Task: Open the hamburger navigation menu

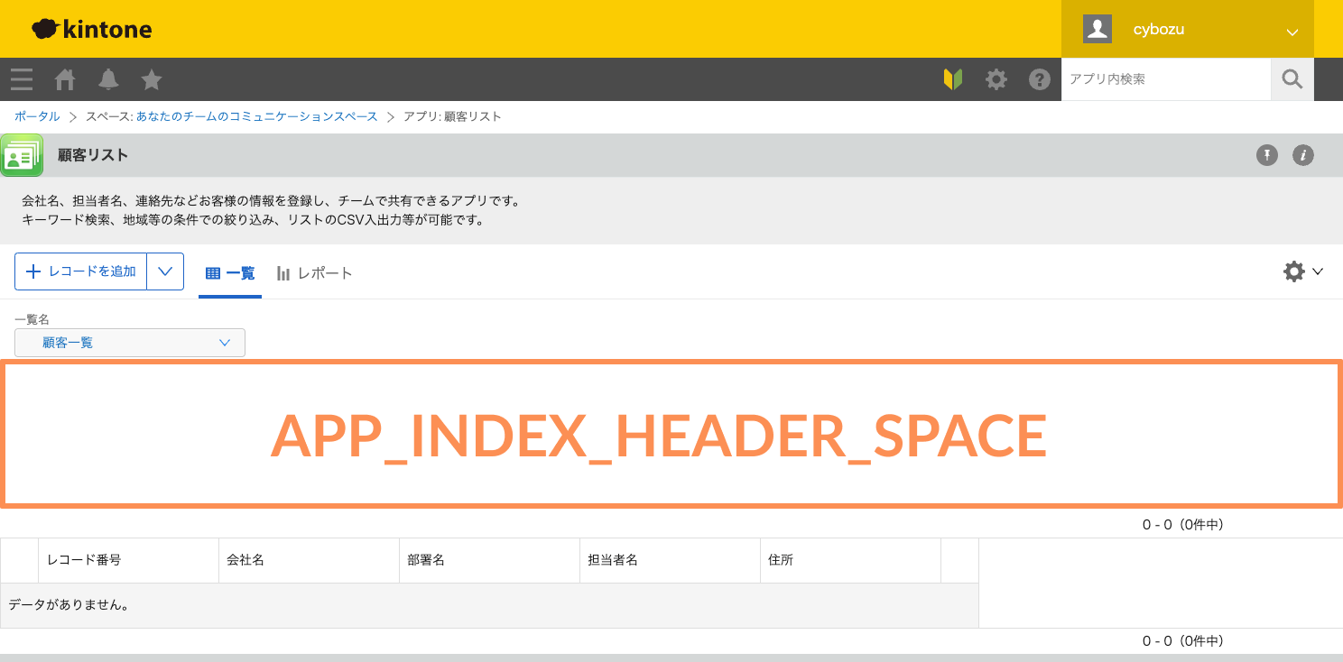Action: click(x=22, y=79)
